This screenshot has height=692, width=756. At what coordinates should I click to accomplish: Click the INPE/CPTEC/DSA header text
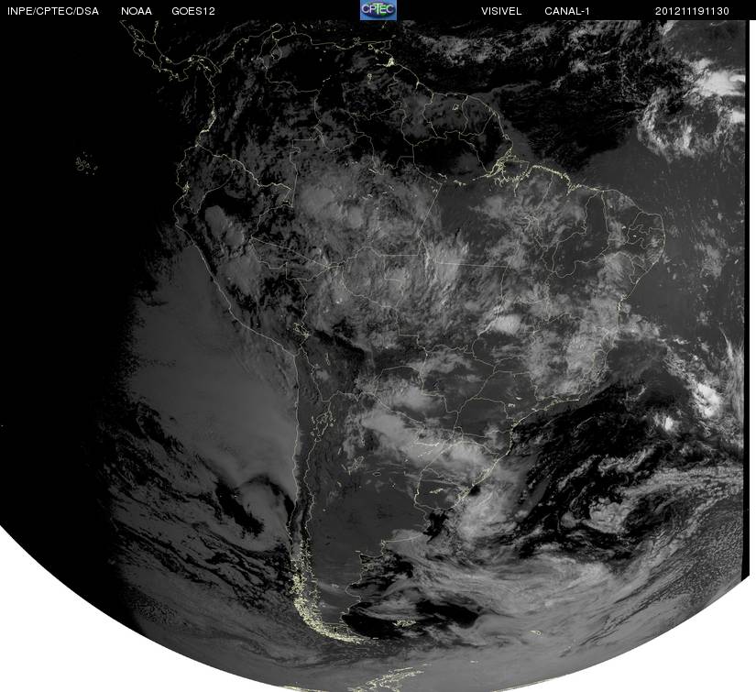pos(53,11)
